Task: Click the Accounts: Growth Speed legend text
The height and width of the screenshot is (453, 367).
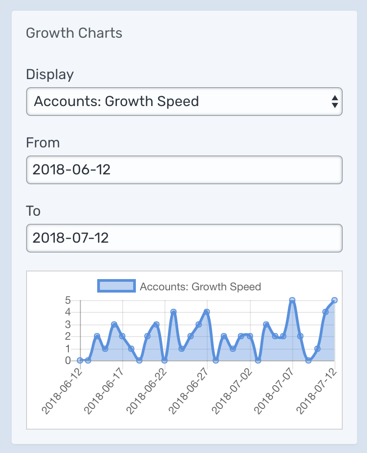Action: [x=200, y=287]
